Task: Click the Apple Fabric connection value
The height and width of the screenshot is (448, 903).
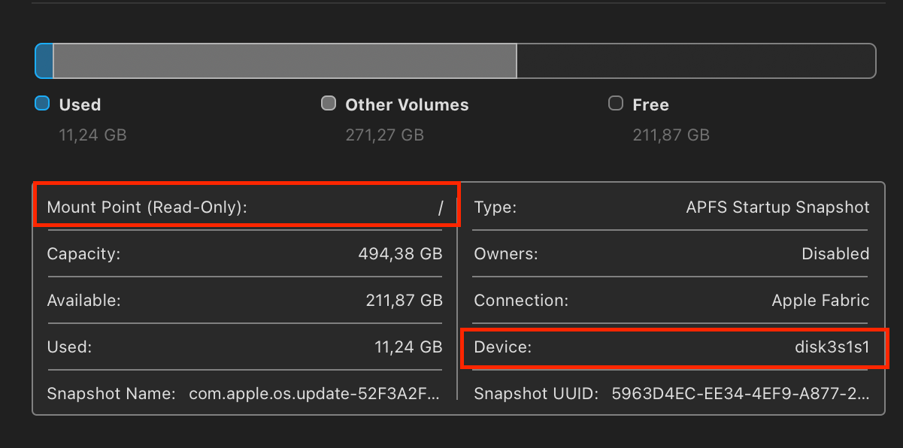Action: coord(820,301)
